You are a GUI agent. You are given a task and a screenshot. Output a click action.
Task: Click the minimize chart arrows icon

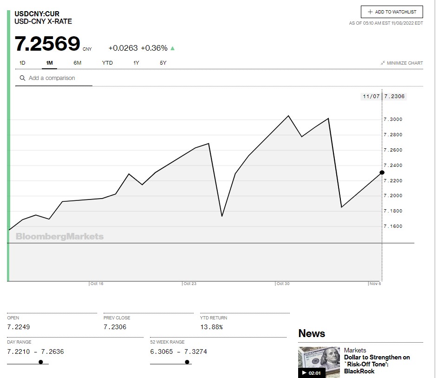[383, 63]
